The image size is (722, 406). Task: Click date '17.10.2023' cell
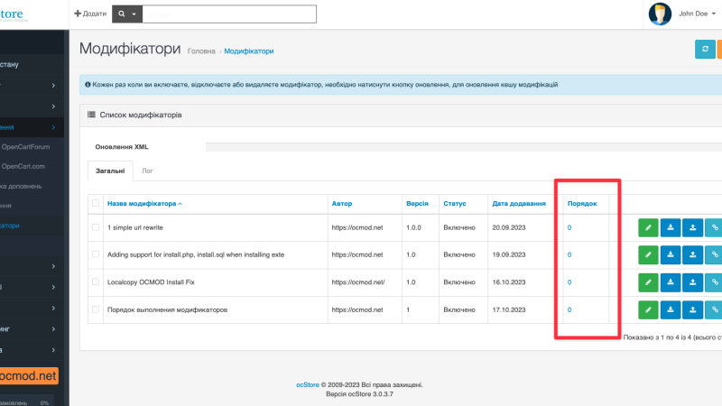point(509,309)
